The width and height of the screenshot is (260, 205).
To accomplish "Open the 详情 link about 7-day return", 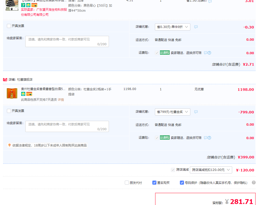I will 61,100.
